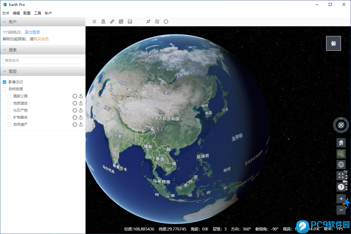Click the account number 11580822

[12, 32]
